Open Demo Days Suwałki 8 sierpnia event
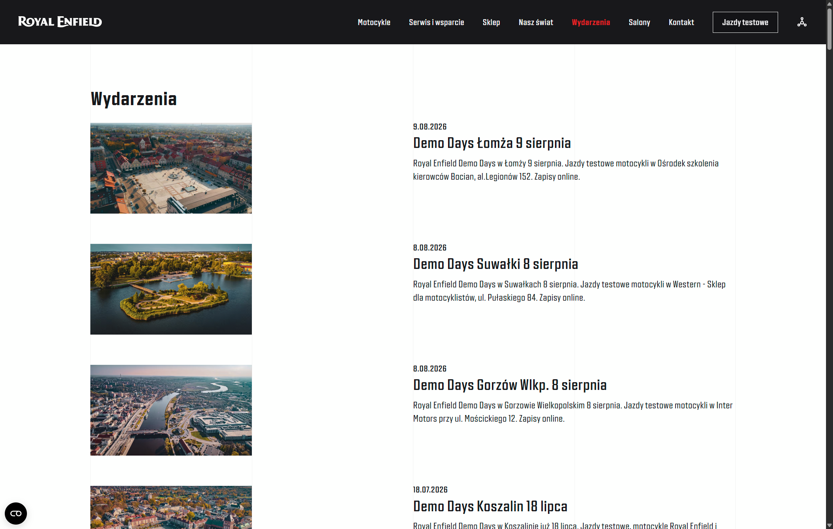This screenshot has height=529, width=833. (496, 264)
